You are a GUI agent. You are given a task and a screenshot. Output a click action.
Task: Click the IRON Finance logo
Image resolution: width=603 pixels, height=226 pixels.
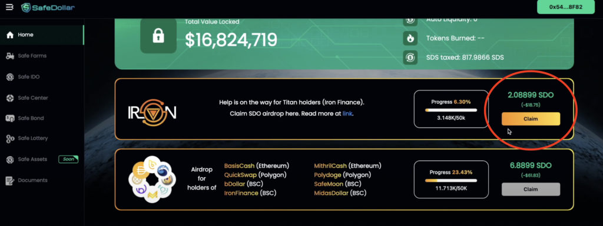coord(153,113)
